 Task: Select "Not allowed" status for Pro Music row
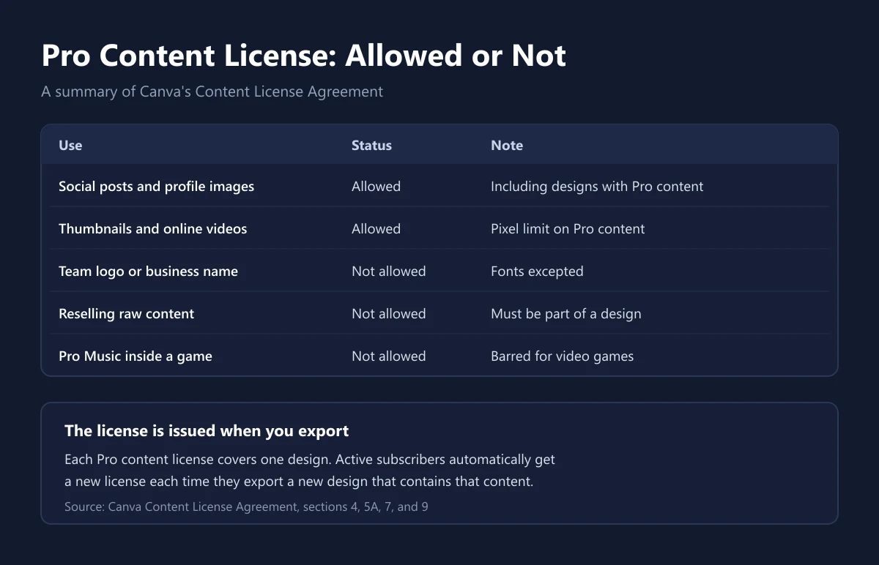pyautogui.click(x=388, y=356)
